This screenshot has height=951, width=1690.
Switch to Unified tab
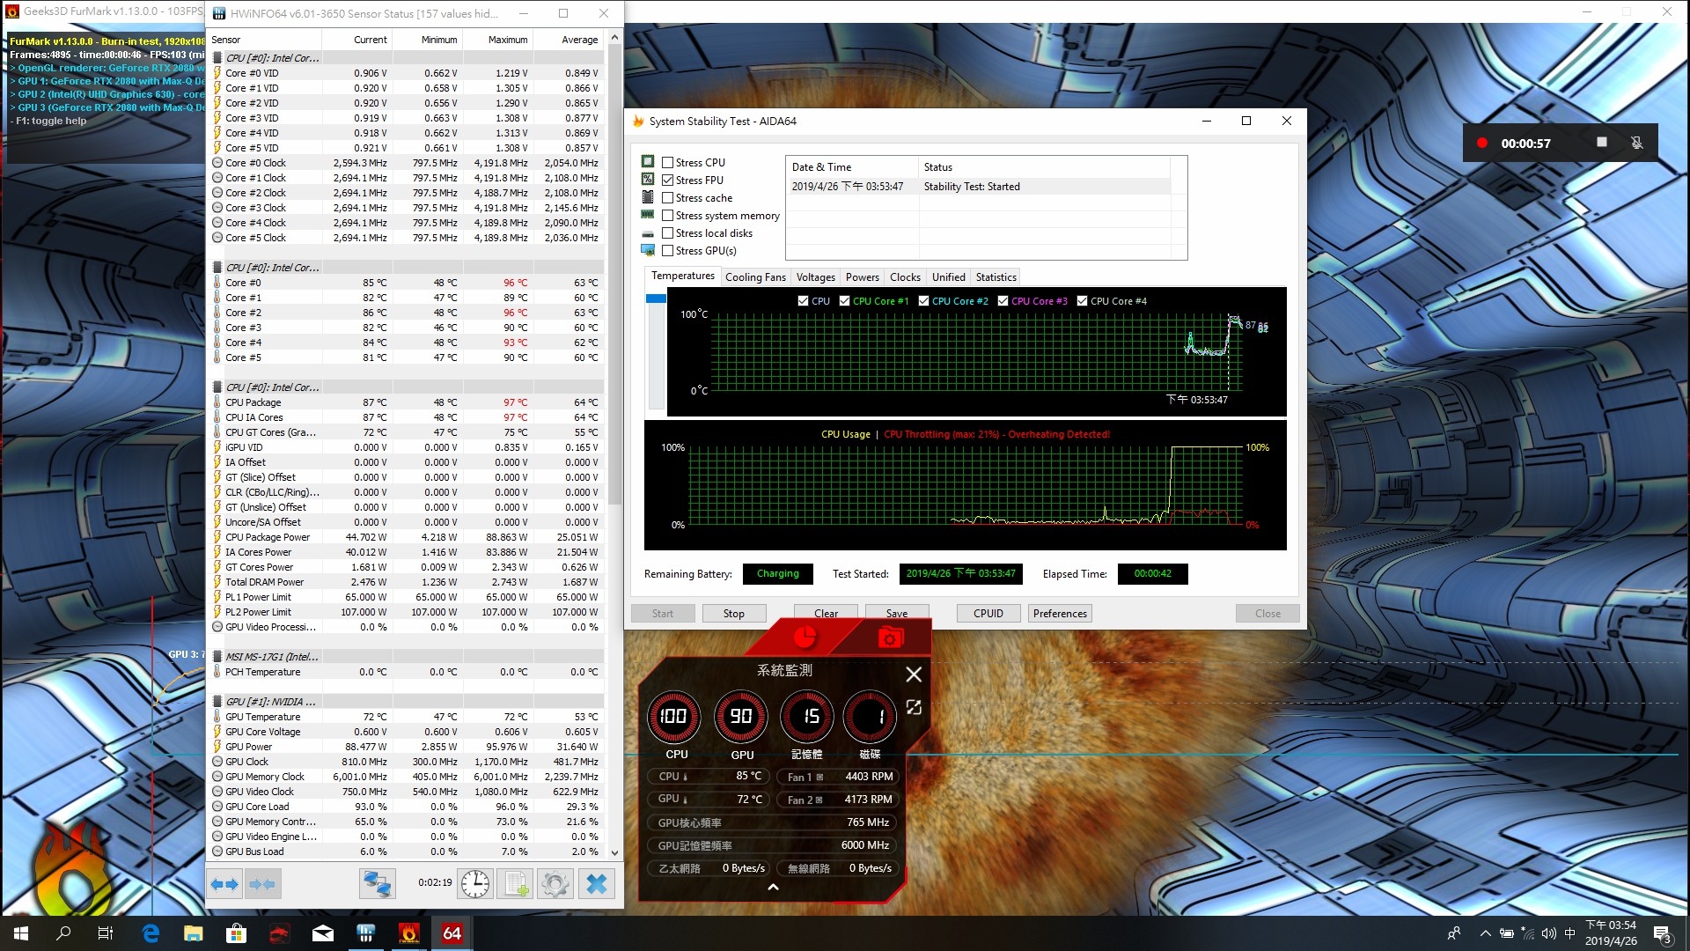pos(949,277)
